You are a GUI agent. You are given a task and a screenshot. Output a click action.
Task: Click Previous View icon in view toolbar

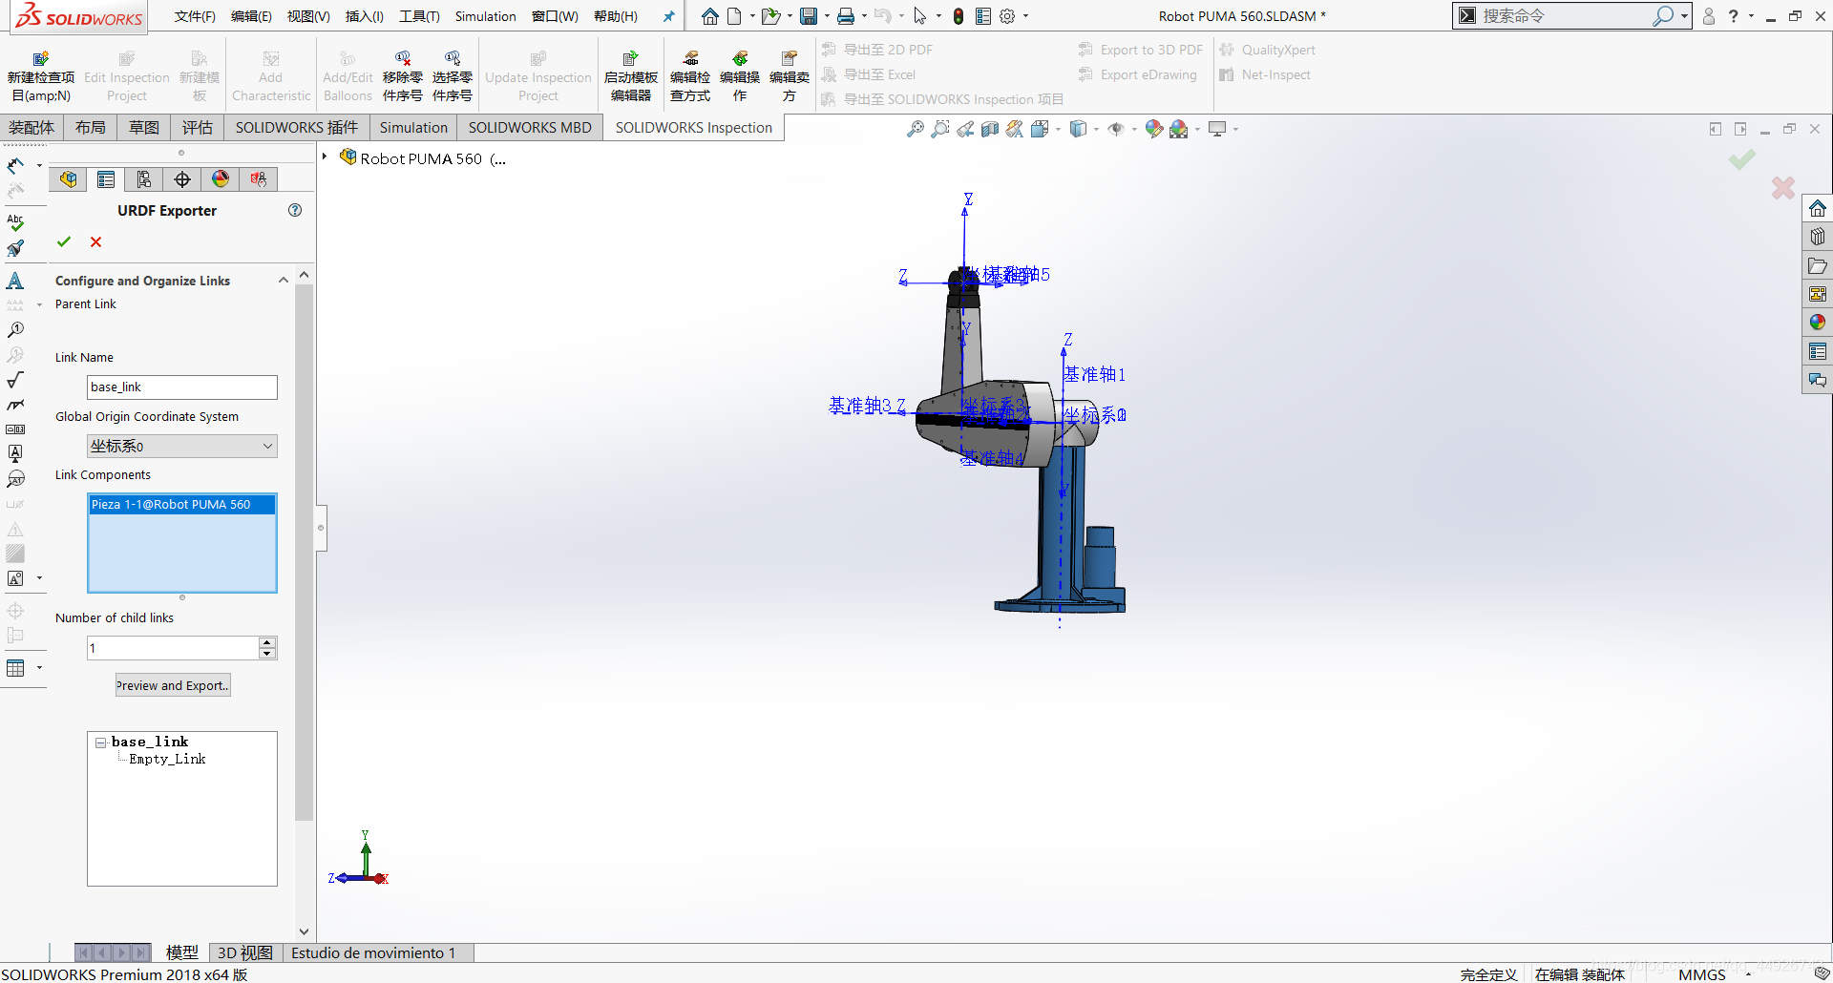click(965, 129)
